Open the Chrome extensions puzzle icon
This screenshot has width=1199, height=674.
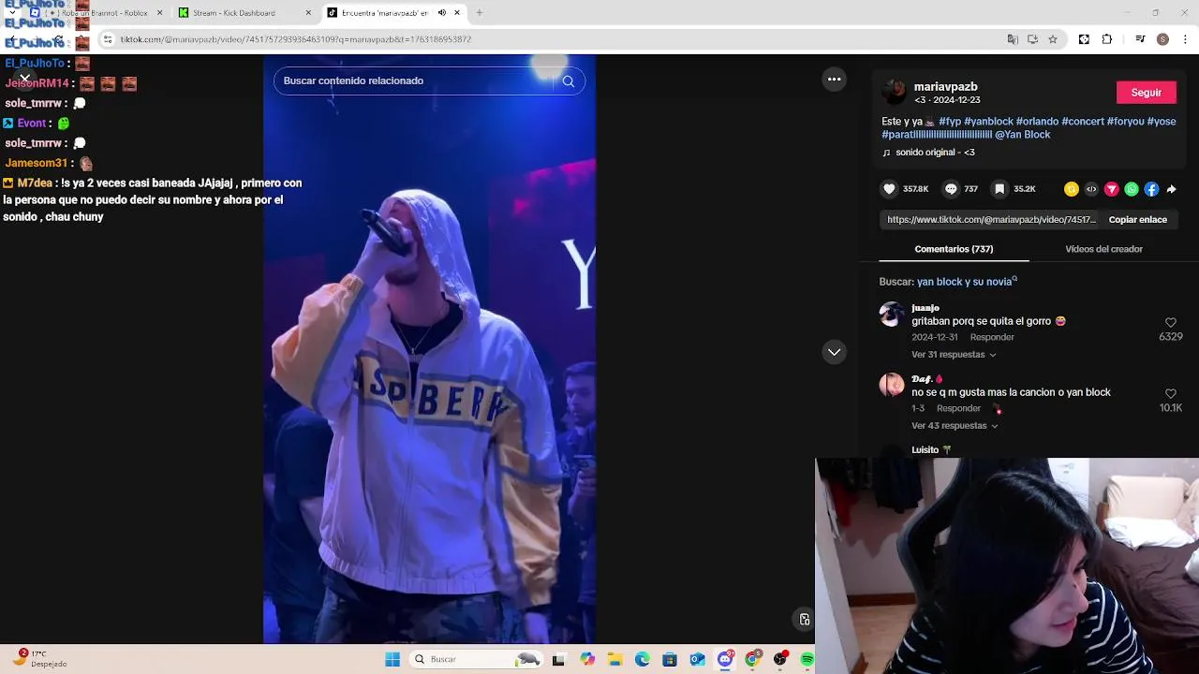pyautogui.click(x=1107, y=39)
